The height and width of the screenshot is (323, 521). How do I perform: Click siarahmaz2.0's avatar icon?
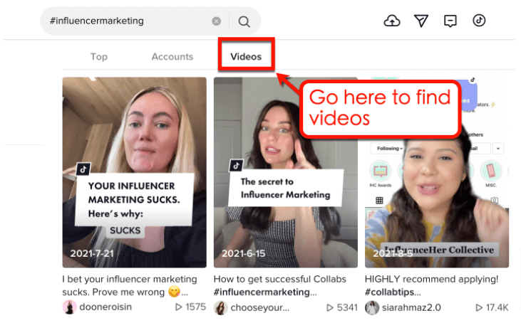(x=371, y=307)
